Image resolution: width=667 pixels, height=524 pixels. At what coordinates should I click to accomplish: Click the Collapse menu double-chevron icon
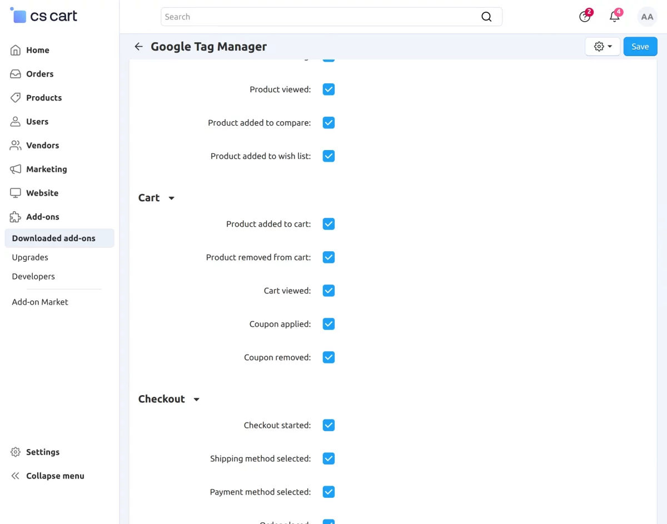tap(16, 476)
